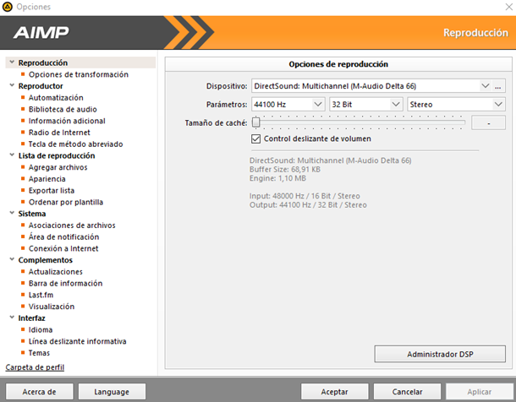Image resolution: width=516 pixels, height=402 pixels.
Task: Select Barra de información
Action: point(65,284)
